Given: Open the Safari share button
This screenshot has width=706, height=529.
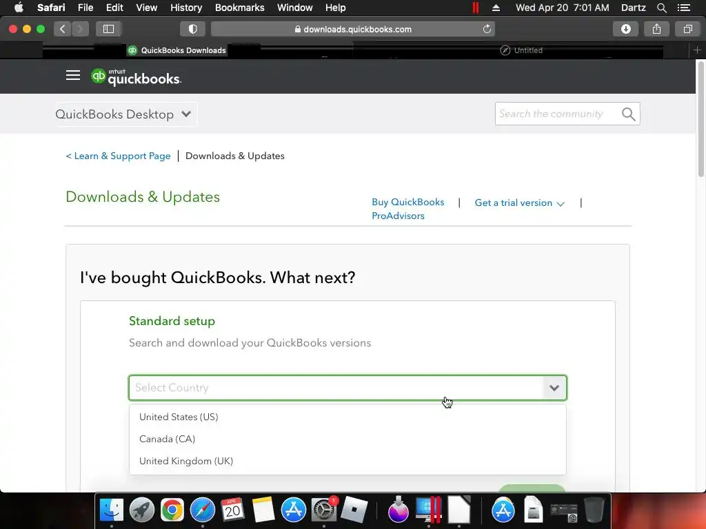Looking at the screenshot, I should pyautogui.click(x=657, y=29).
